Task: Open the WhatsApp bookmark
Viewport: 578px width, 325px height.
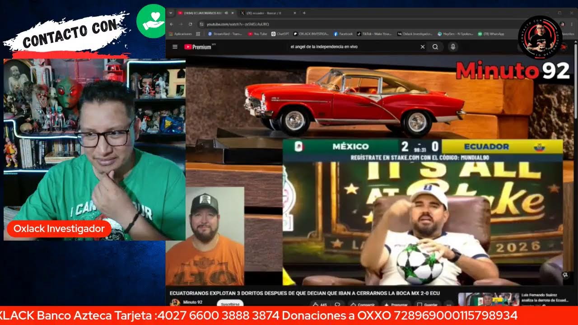Action: (491, 34)
